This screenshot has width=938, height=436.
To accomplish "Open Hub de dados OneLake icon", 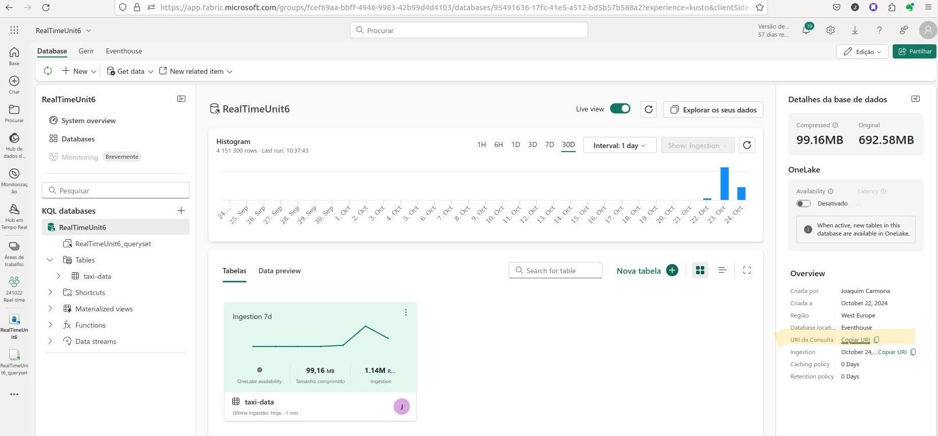I will pyautogui.click(x=14, y=138).
